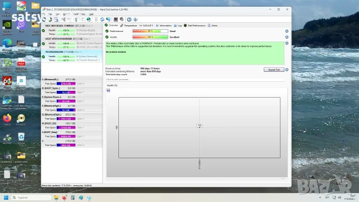359x202 pixels.
Task: Open File Explorer from the taskbar
Action: coord(56,198)
